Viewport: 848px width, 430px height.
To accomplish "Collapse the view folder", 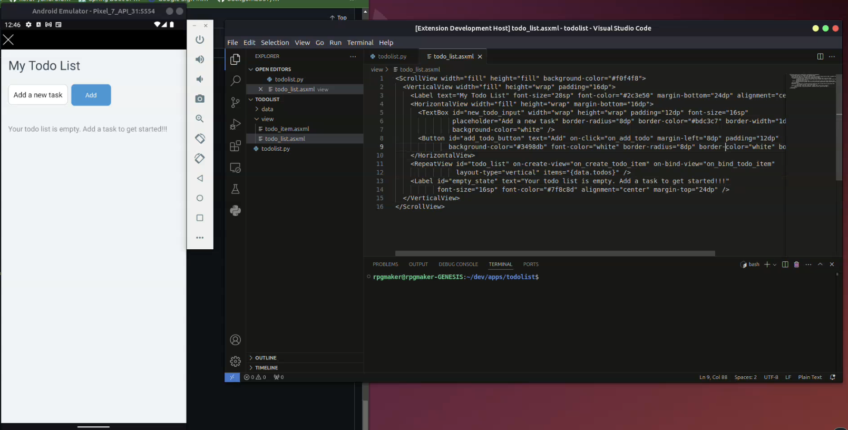I will click(267, 119).
